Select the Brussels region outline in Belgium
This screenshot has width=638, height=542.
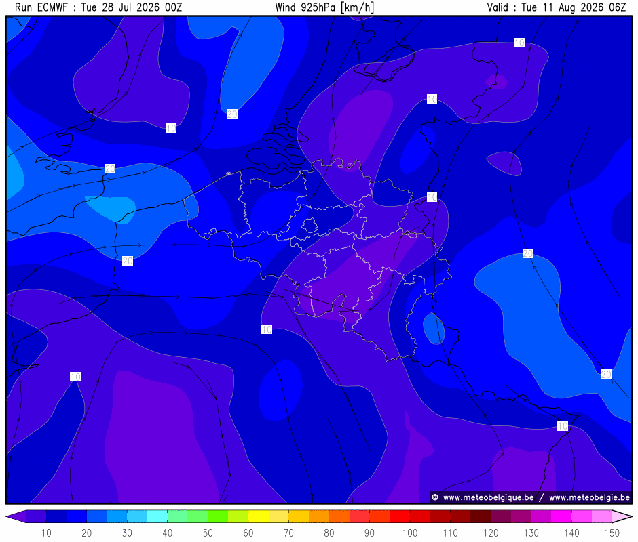310,225
